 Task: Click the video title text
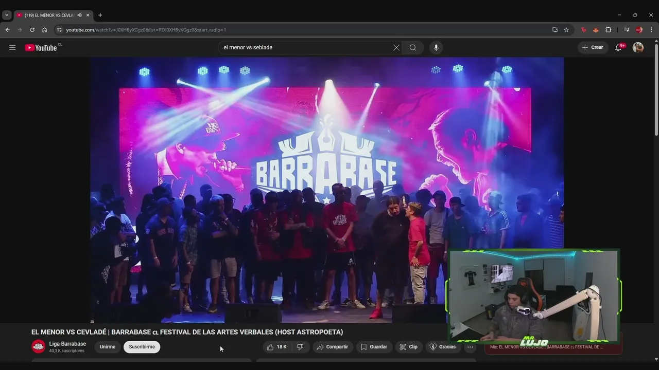[x=187, y=332]
